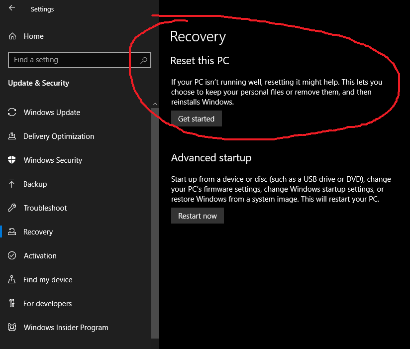This screenshot has height=349, width=410.
Task: Click Restart now under Advanced startup
Action: [x=198, y=216]
